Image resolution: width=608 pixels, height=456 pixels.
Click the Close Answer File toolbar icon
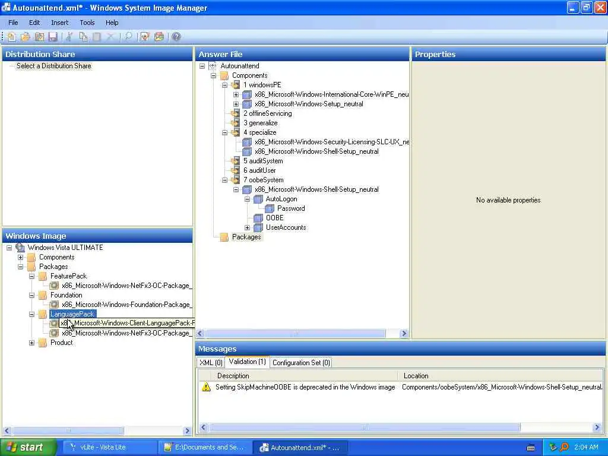tap(39, 37)
